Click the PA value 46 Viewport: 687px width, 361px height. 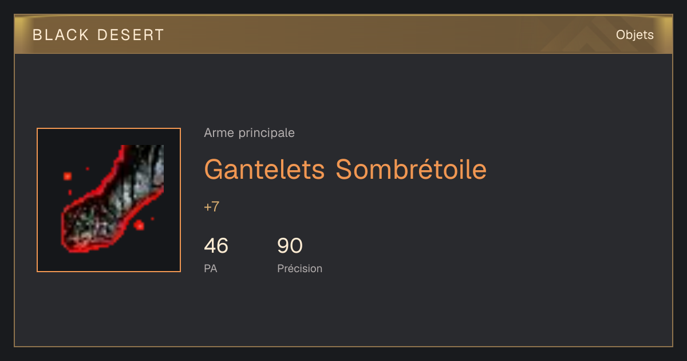(x=216, y=246)
